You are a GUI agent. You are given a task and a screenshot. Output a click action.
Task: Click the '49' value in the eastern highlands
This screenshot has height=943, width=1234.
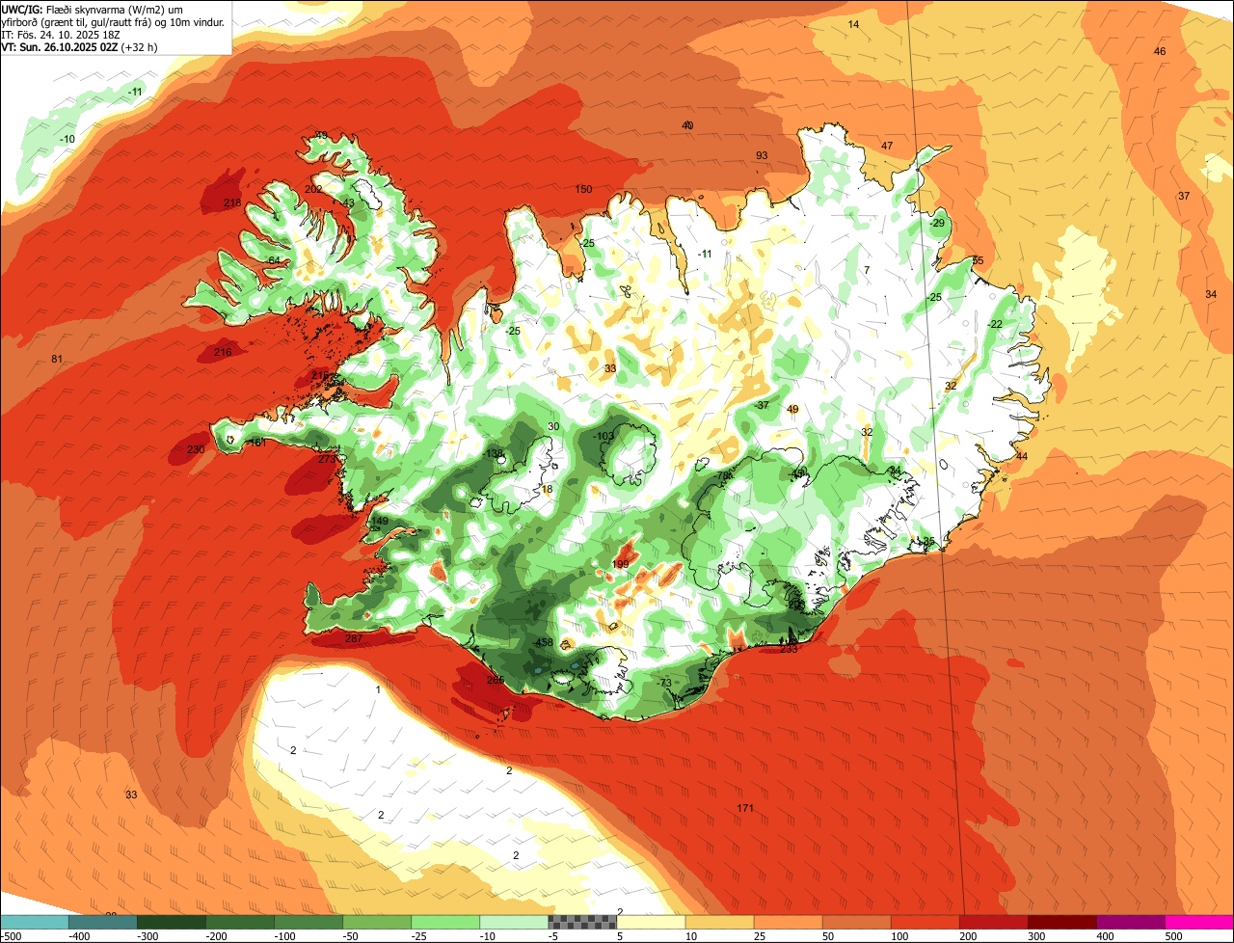pos(792,410)
